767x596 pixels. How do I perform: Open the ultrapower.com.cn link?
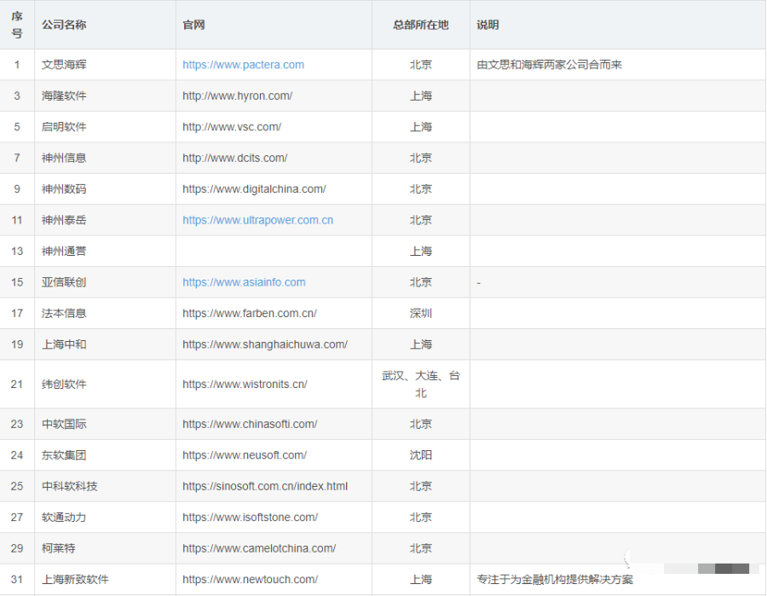(257, 220)
